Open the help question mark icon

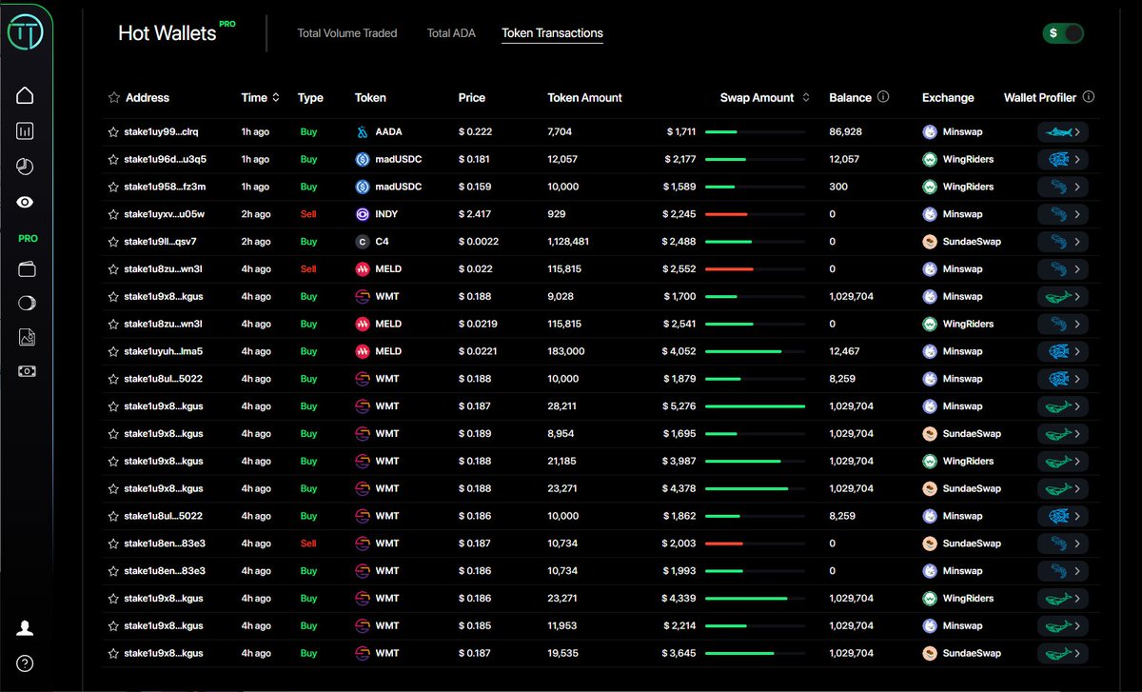(x=26, y=663)
